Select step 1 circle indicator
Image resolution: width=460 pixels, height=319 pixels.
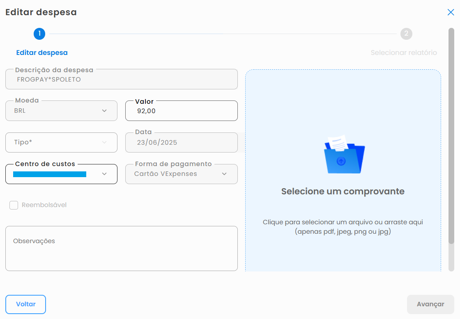39,34
